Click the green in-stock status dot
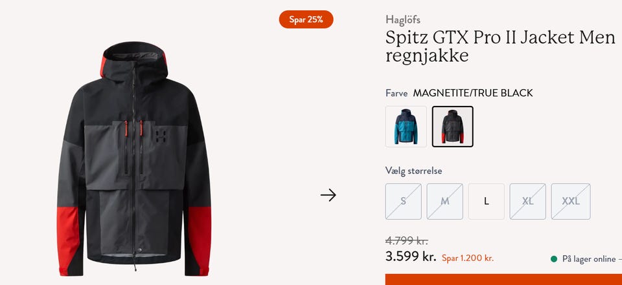The height and width of the screenshot is (285, 622). coord(554,259)
